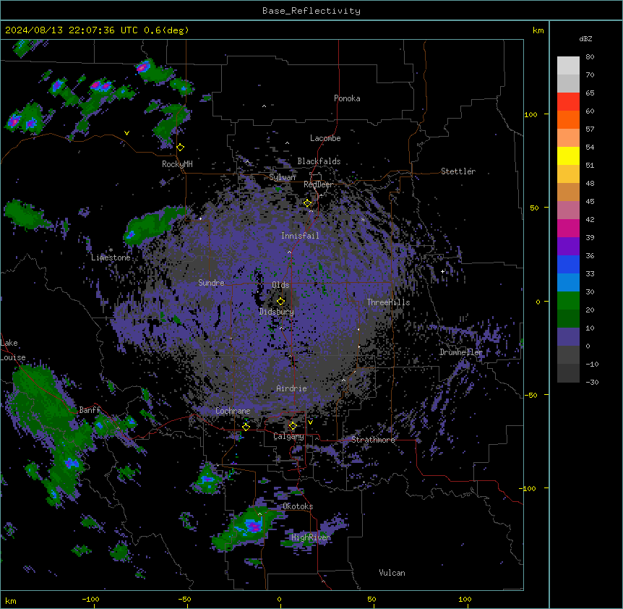Click the km unit label beside the timestamp
Image resolution: width=623 pixels, height=609 pixels.
pos(538,30)
